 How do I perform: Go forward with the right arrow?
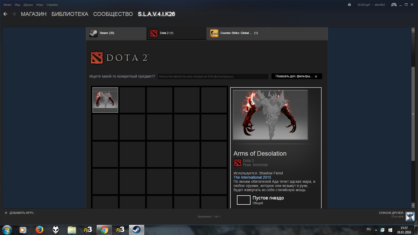pyautogui.click(x=14, y=14)
